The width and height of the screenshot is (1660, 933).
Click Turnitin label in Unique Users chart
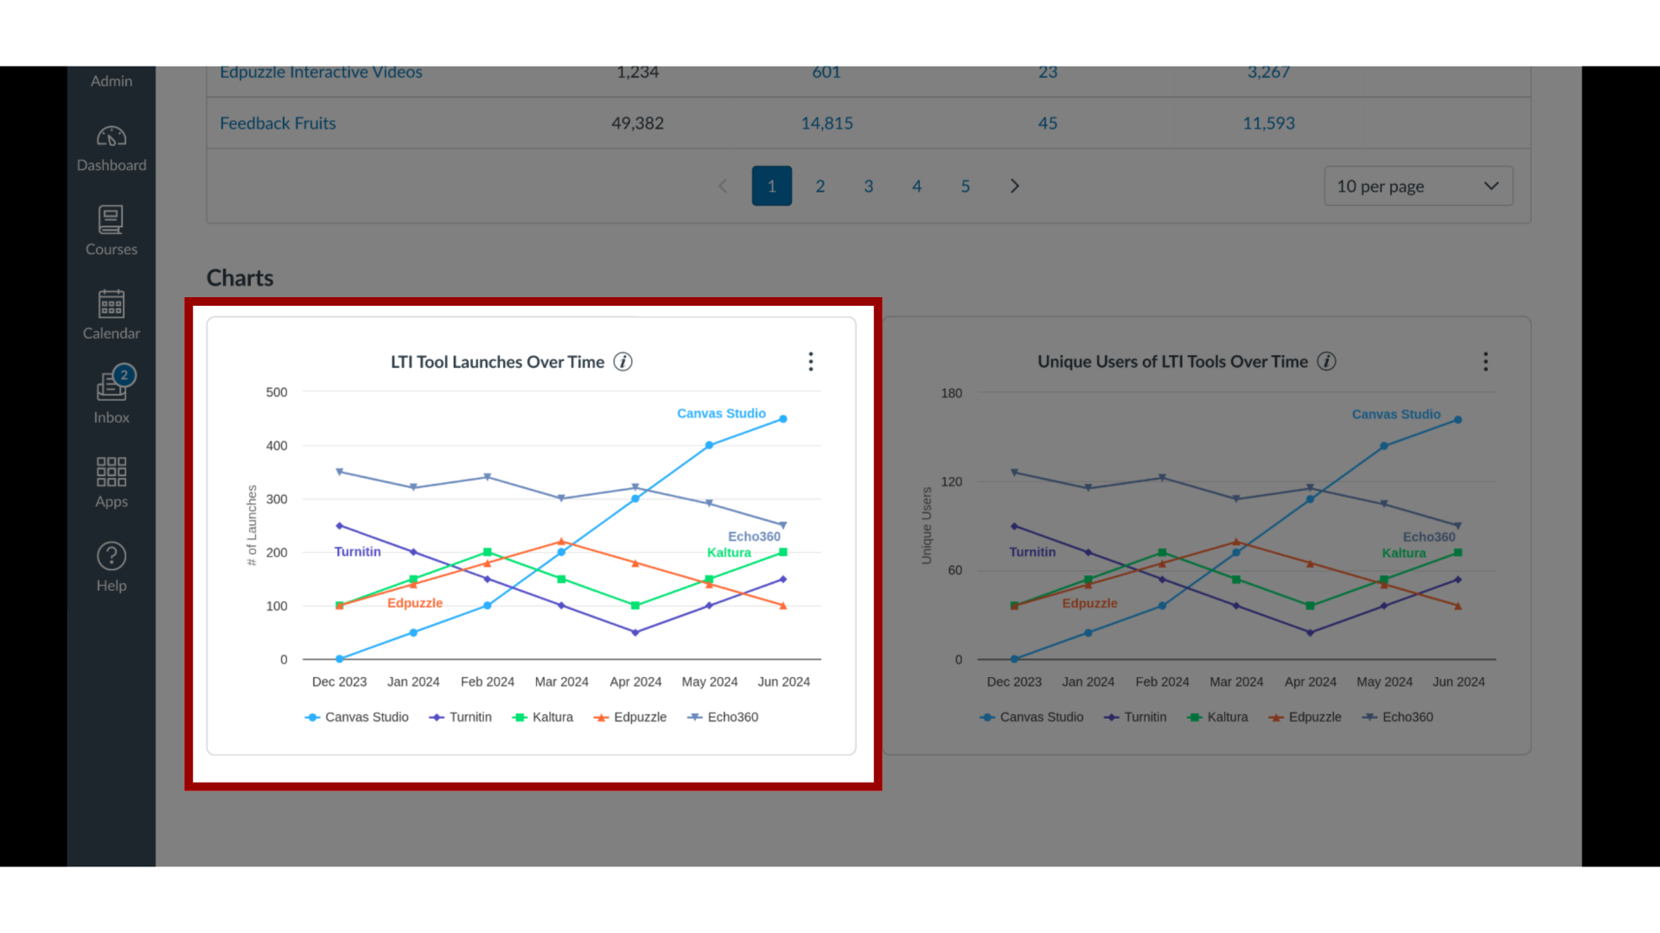(x=1032, y=552)
